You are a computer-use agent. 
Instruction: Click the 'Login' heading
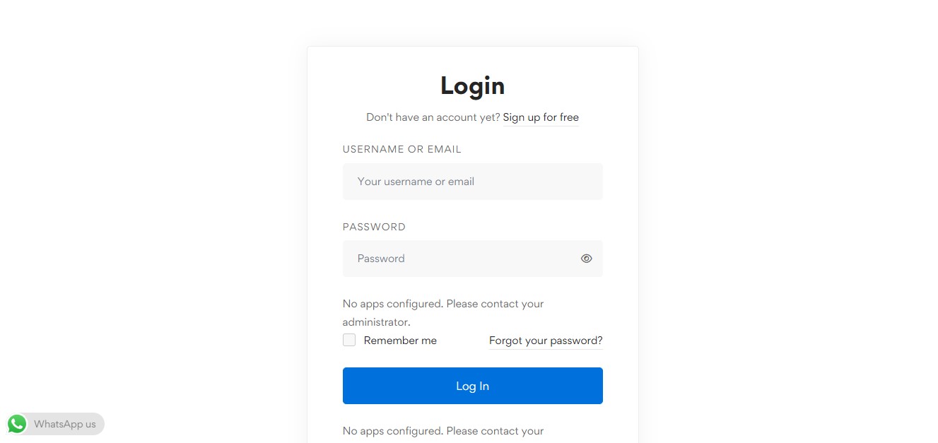pos(472,85)
